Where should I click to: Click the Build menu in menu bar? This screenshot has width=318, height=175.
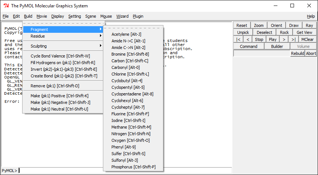[28, 17]
